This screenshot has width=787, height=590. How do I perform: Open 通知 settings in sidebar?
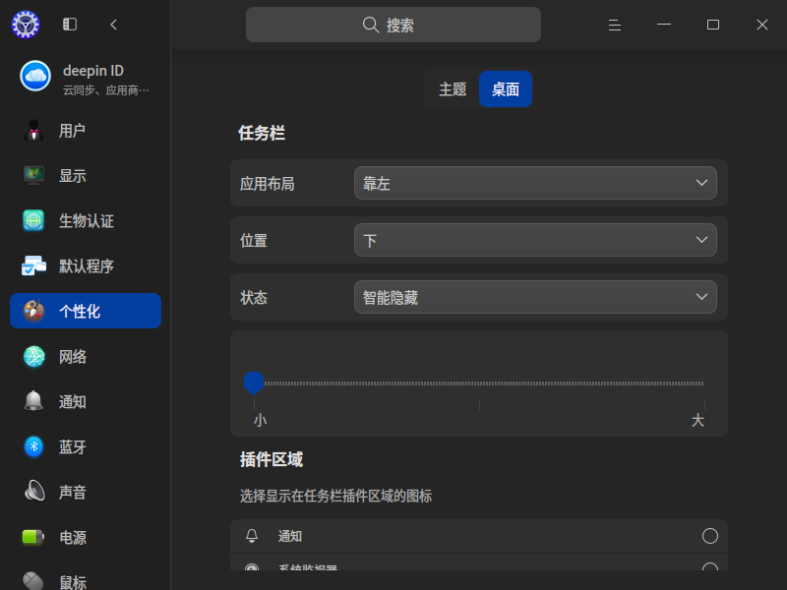(x=86, y=401)
